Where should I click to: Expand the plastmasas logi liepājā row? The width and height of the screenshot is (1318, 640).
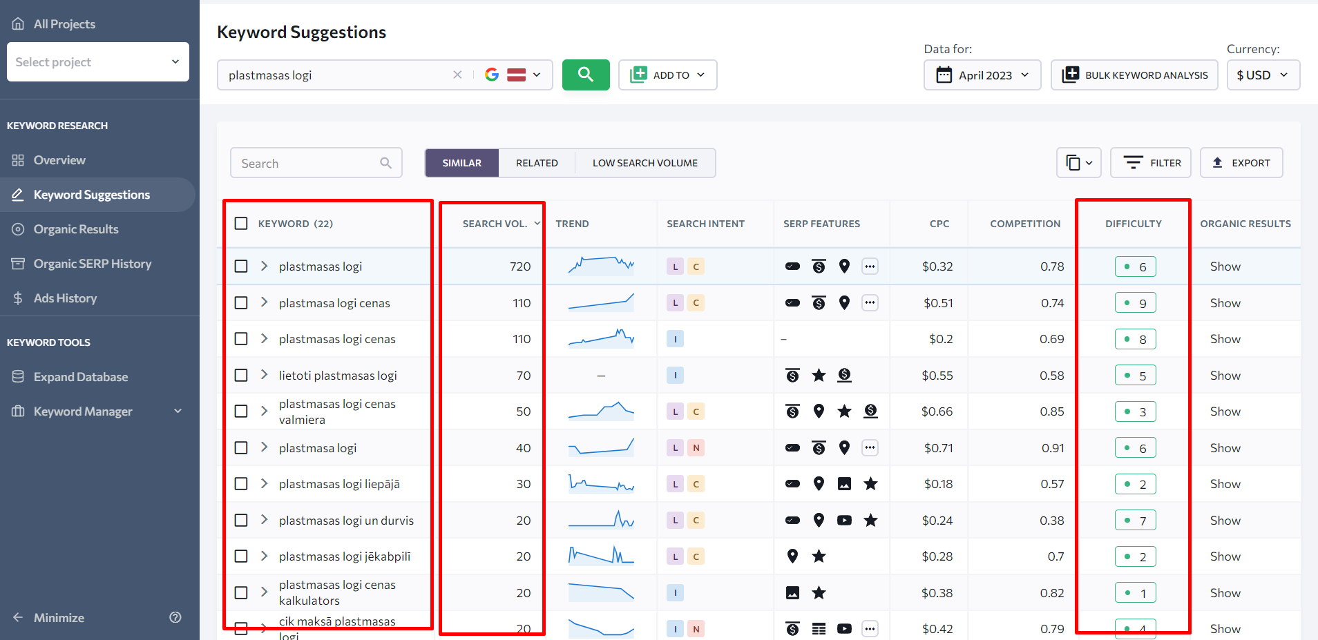pos(264,484)
